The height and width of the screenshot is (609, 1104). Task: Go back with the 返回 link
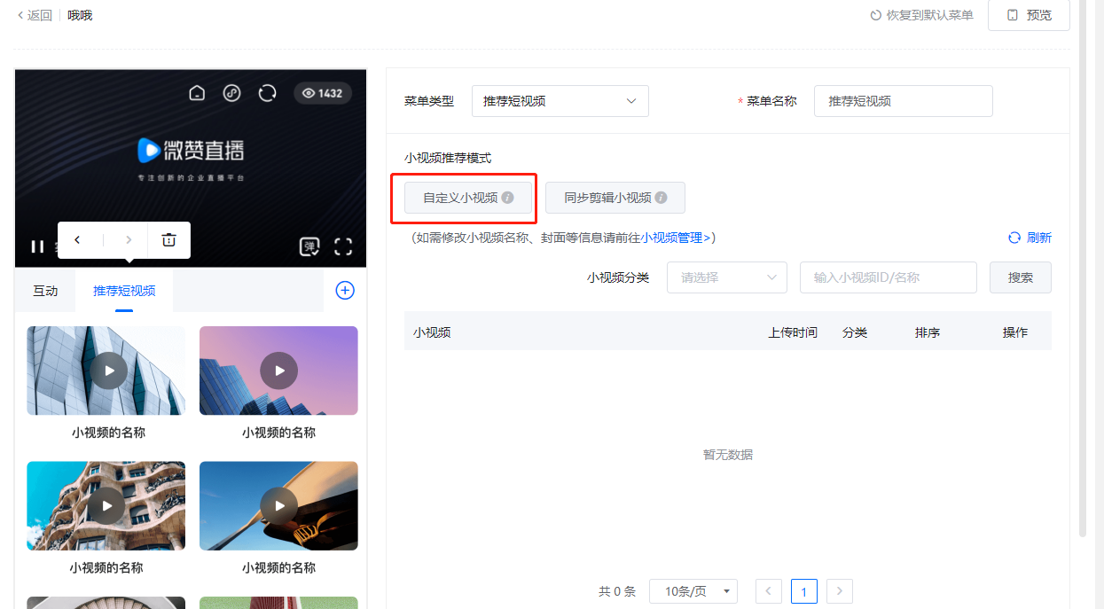tap(35, 15)
